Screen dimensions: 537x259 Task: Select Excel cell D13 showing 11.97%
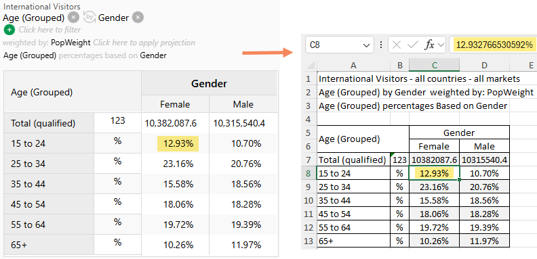click(484, 241)
